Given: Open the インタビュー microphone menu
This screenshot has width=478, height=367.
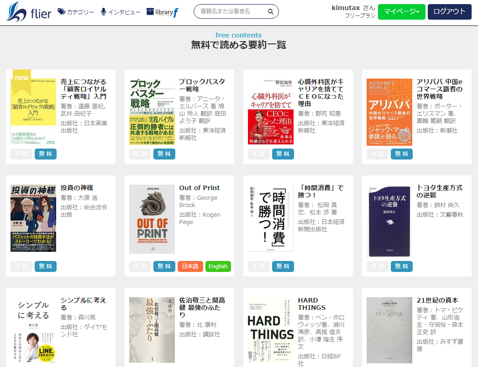Looking at the screenshot, I should [121, 12].
